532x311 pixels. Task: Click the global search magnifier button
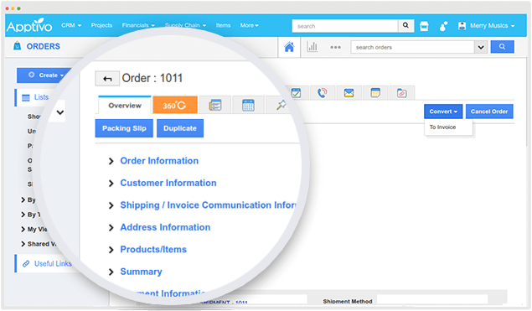point(405,25)
